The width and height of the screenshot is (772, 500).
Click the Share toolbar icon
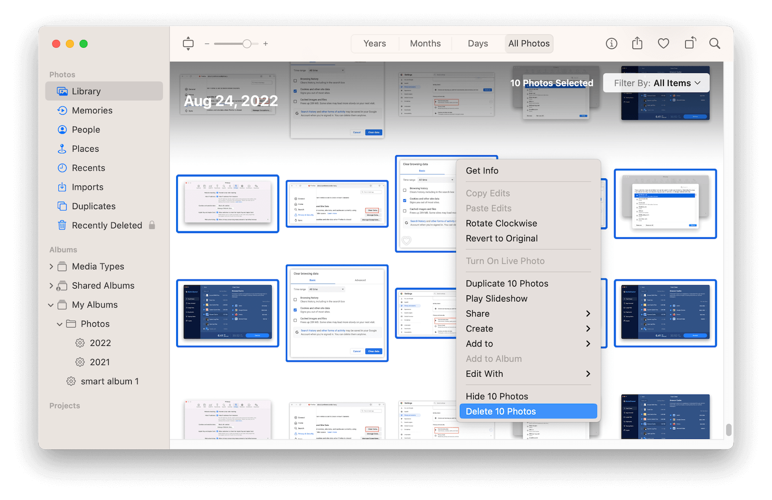pos(637,43)
